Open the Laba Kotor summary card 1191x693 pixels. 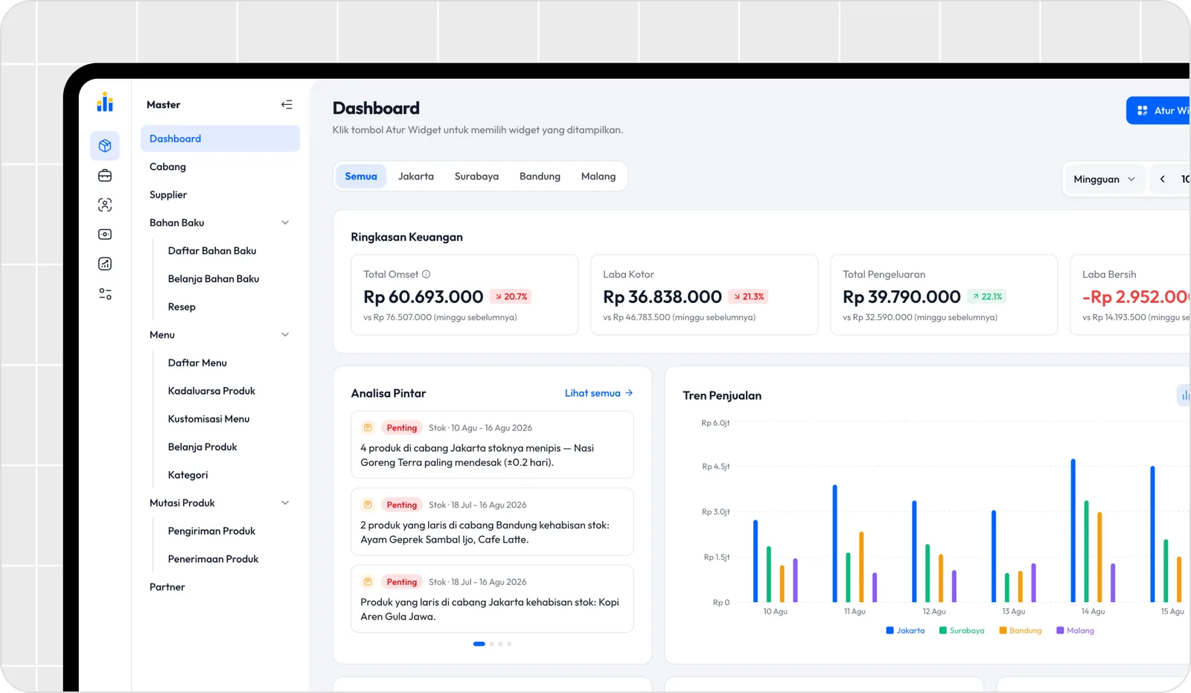coord(704,295)
